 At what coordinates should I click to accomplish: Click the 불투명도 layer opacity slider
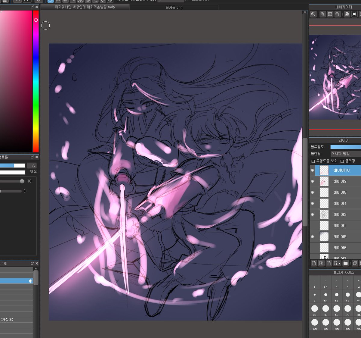click(346, 147)
